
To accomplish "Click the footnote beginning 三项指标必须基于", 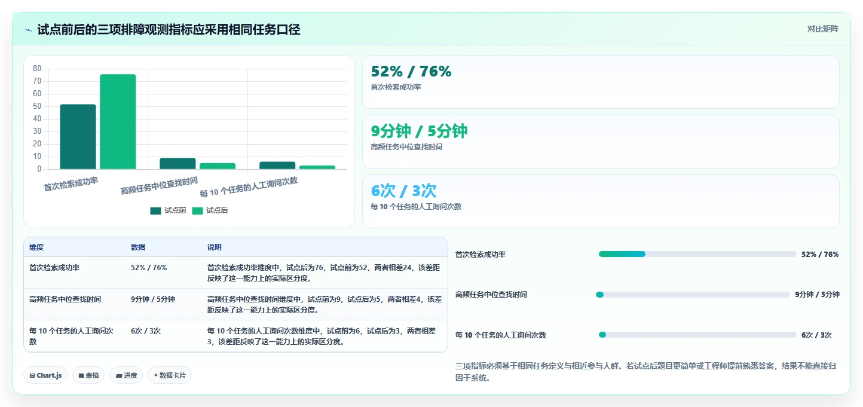I will 647,372.
